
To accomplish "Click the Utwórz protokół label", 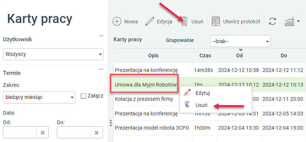I will click(242, 22).
